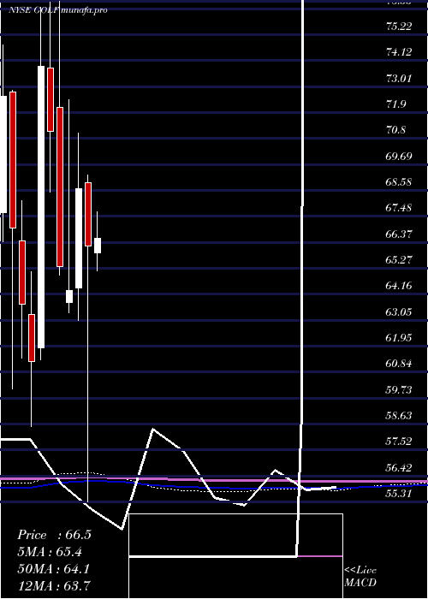Image resolution: width=428 pixels, height=599 pixels.
Task: Click the Price : 66.5 readout
Action: [x=54, y=535]
